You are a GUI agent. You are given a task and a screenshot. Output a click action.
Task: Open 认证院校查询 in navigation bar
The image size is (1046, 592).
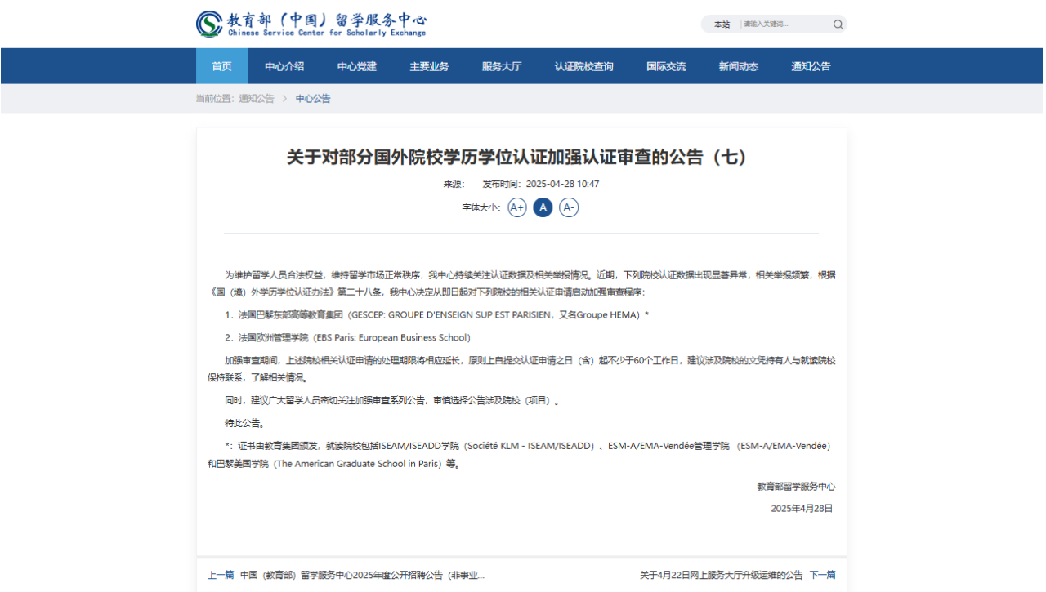(x=583, y=66)
